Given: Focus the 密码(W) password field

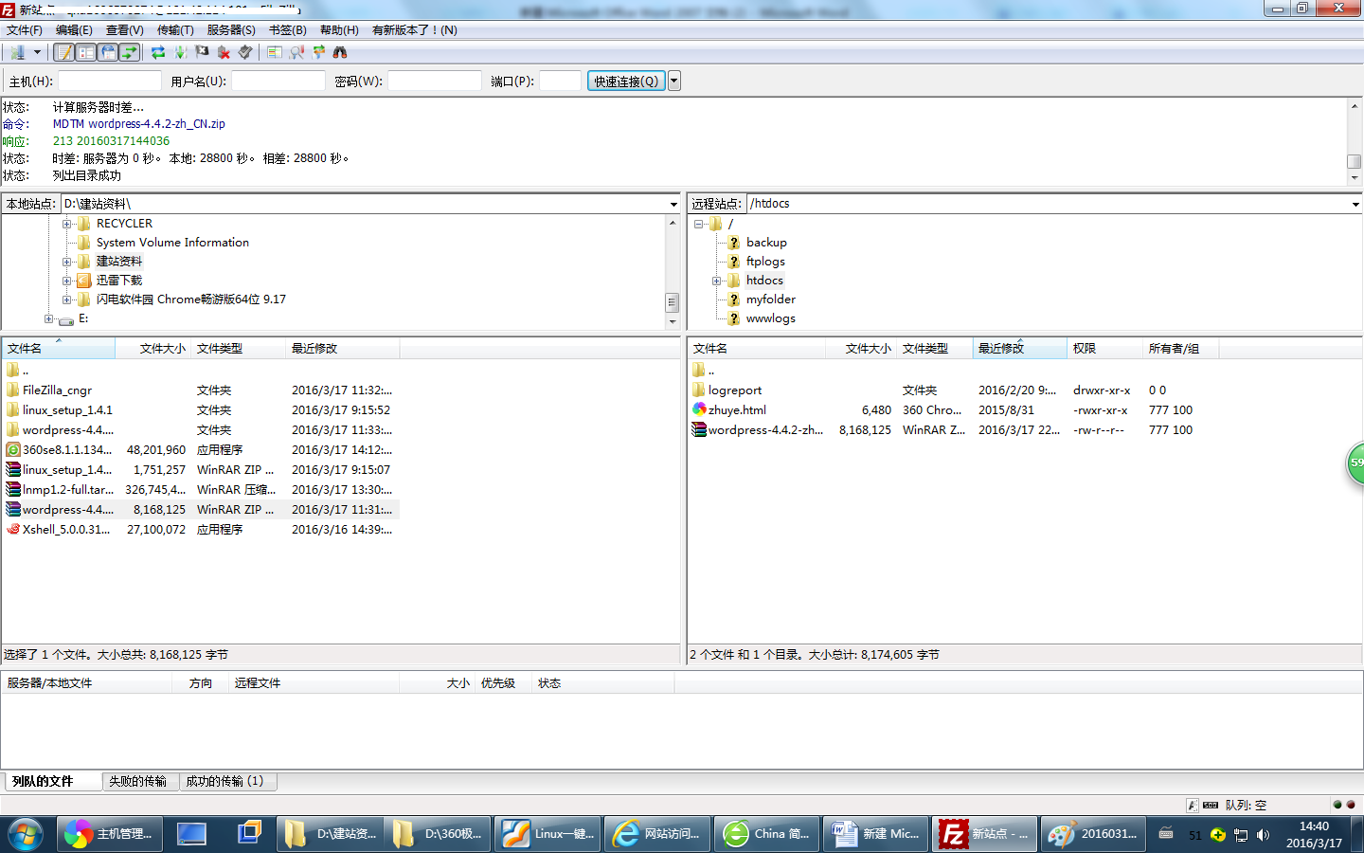Looking at the screenshot, I should (435, 82).
